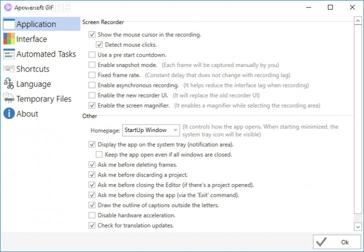Toggle Draw the outline of captions option
Viewport: 364px width, 252px height.
[92, 205]
